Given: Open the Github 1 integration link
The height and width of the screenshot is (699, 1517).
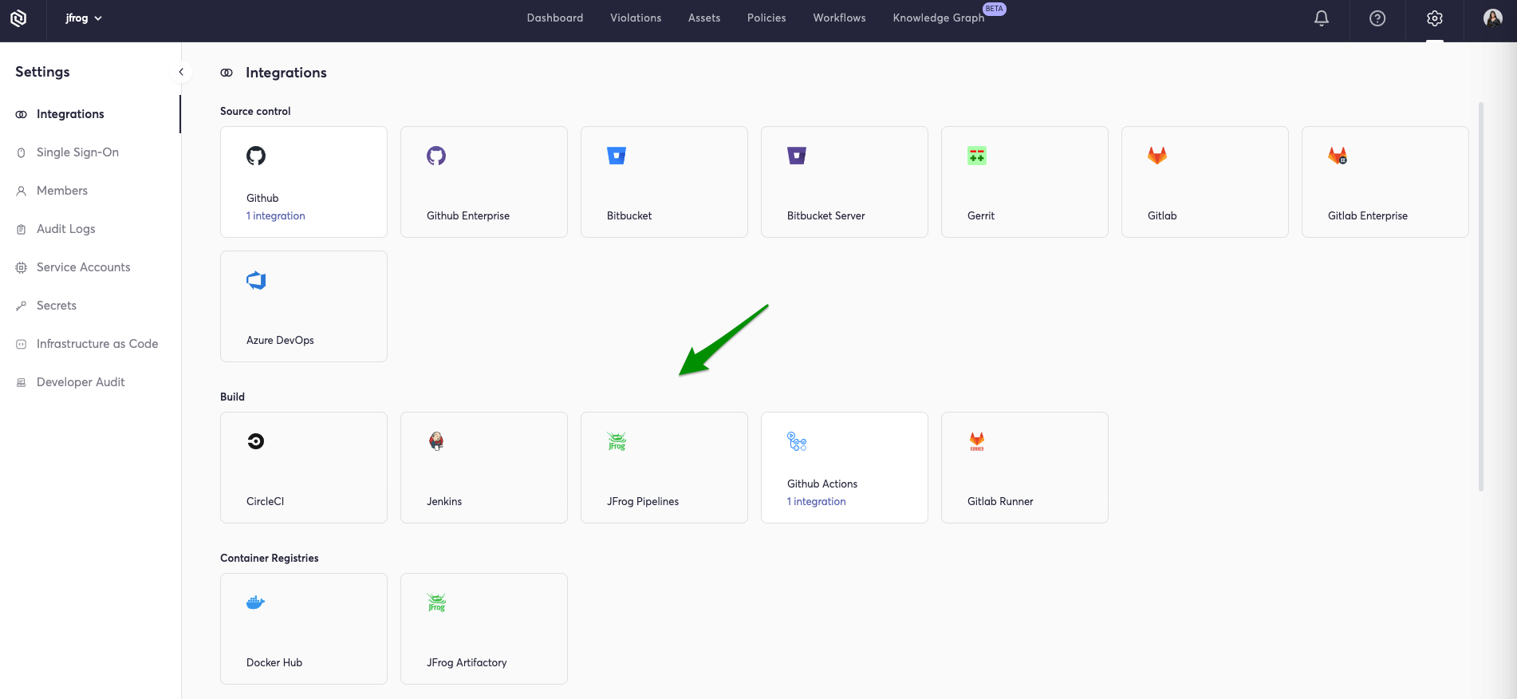Looking at the screenshot, I should (276, 216).
